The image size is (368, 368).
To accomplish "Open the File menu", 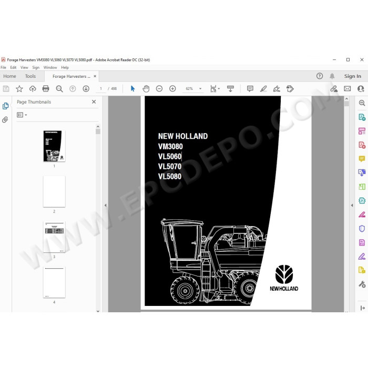I will (4, 67).
